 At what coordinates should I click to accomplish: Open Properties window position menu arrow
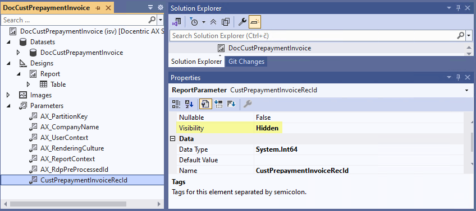click(x=448, y=77)
